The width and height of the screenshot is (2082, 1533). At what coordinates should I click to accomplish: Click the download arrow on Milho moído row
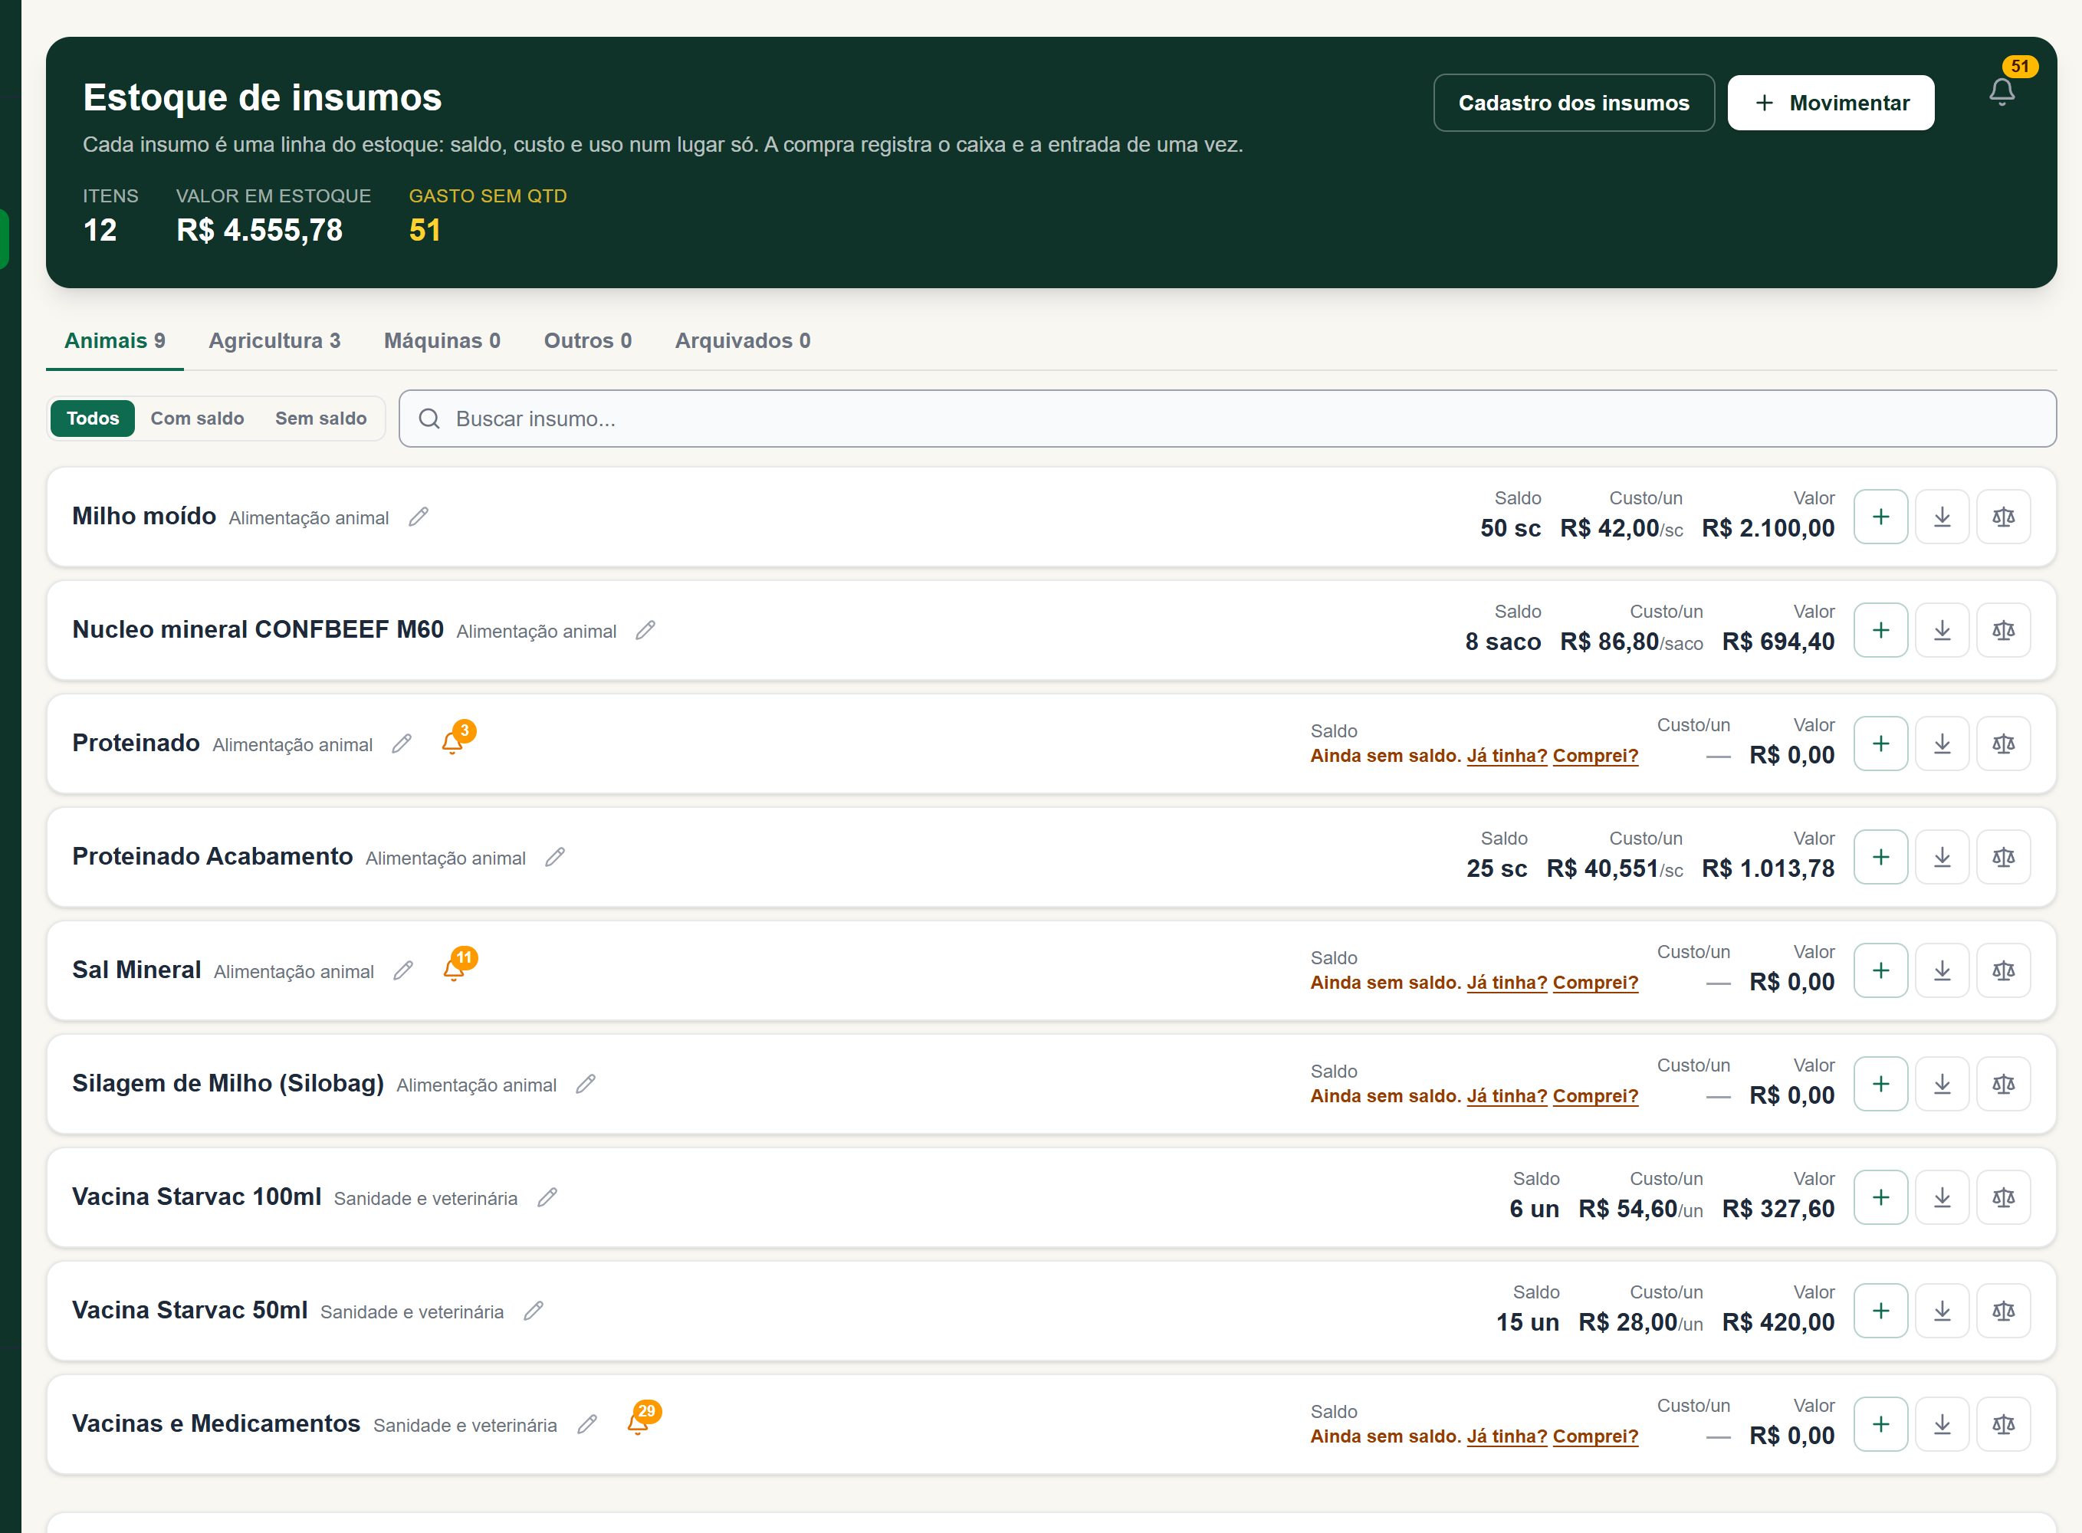click(x=1942, y=517)
